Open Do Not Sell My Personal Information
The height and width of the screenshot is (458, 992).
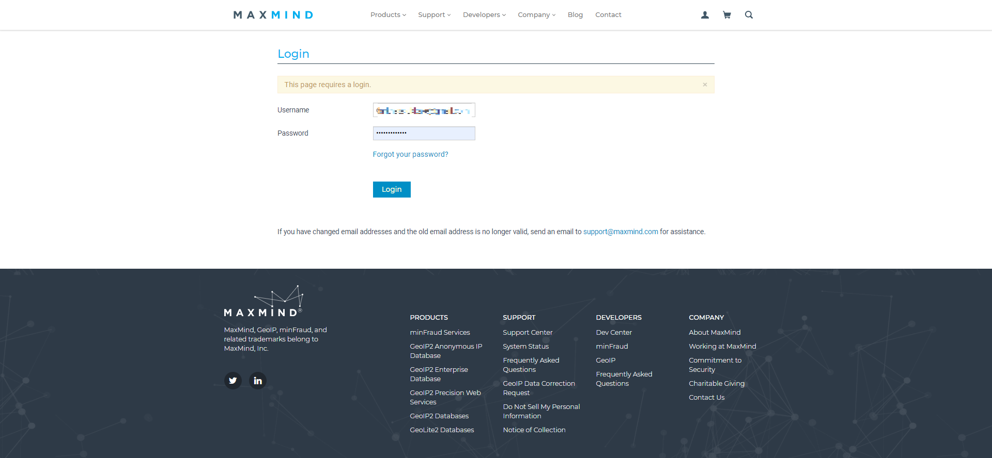541,412
